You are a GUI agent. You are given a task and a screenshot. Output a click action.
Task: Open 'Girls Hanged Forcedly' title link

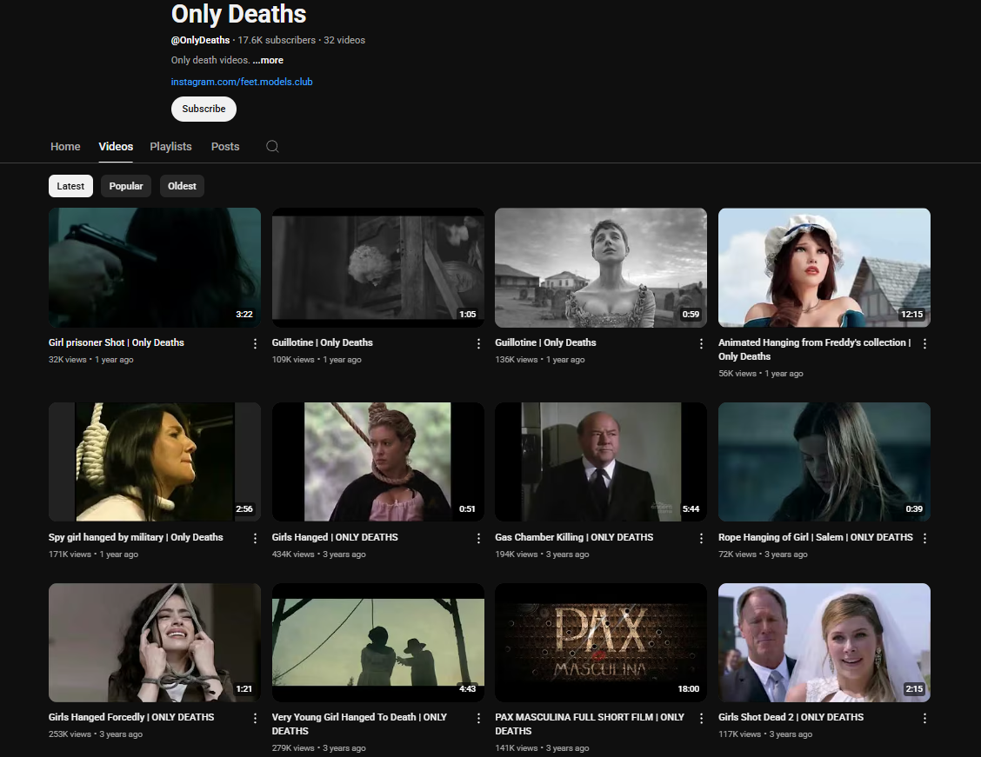point(131,717)
